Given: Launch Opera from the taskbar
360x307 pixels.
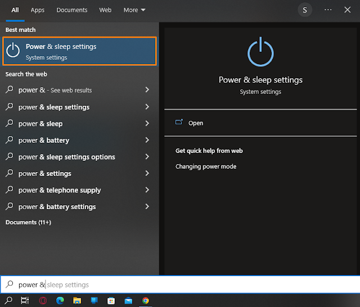Looking at the screenshot, I should click(x=43, y=300).
